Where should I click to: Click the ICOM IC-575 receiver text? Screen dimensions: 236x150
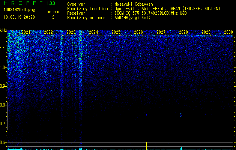[150, 13]
